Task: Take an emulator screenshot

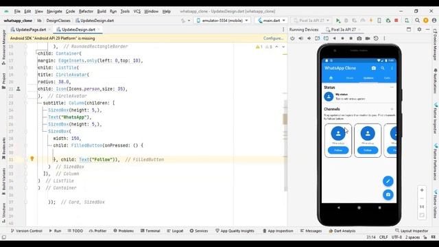Action: tap(359, 38)
